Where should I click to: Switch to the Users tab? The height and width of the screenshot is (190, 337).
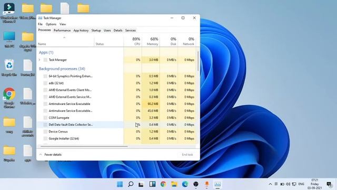pyautogui.click(x=107, y=31)
